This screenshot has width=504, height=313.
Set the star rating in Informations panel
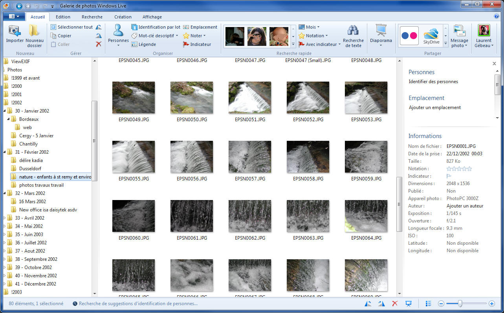(459, 169)
